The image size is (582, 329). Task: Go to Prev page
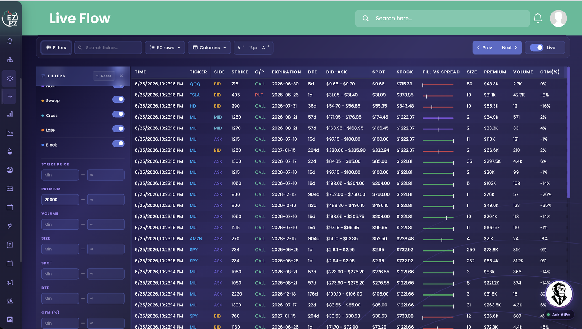pos(485,48)
